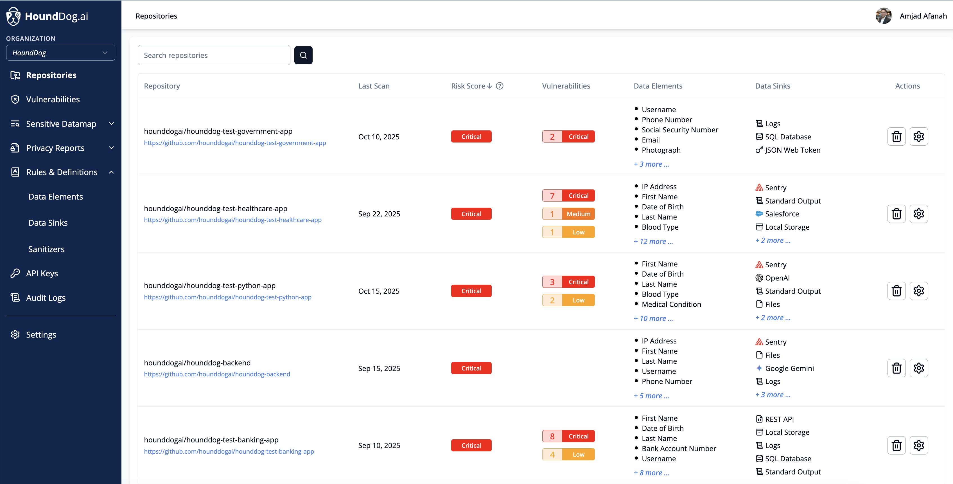Click the search magnifier button

[x=303, y=55]
